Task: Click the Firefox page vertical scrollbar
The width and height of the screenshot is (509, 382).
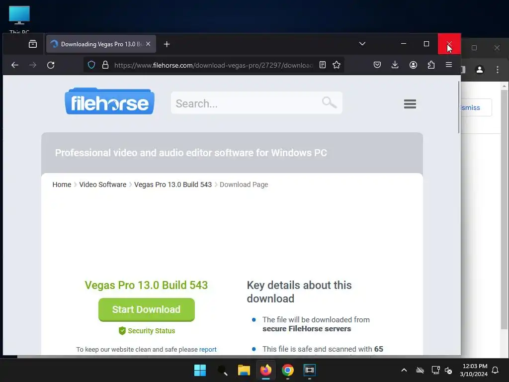Action: (459, 107)
